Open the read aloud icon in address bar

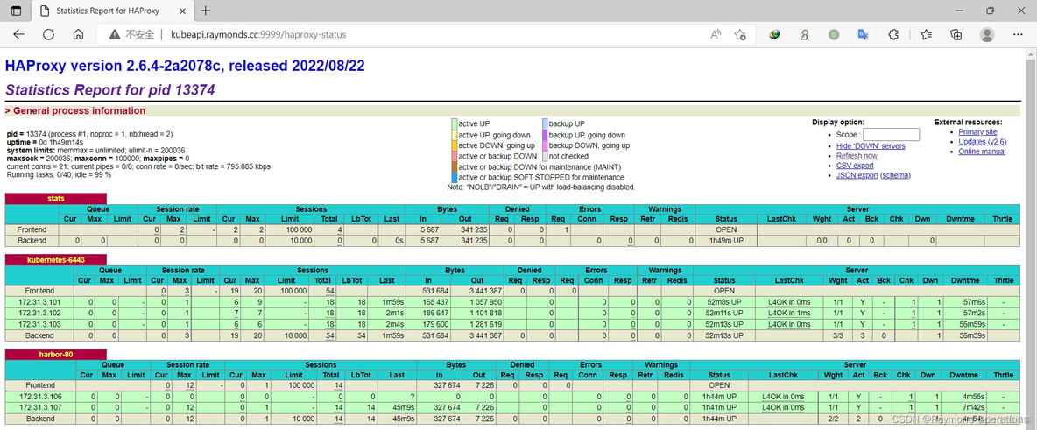tap(716, 35)
